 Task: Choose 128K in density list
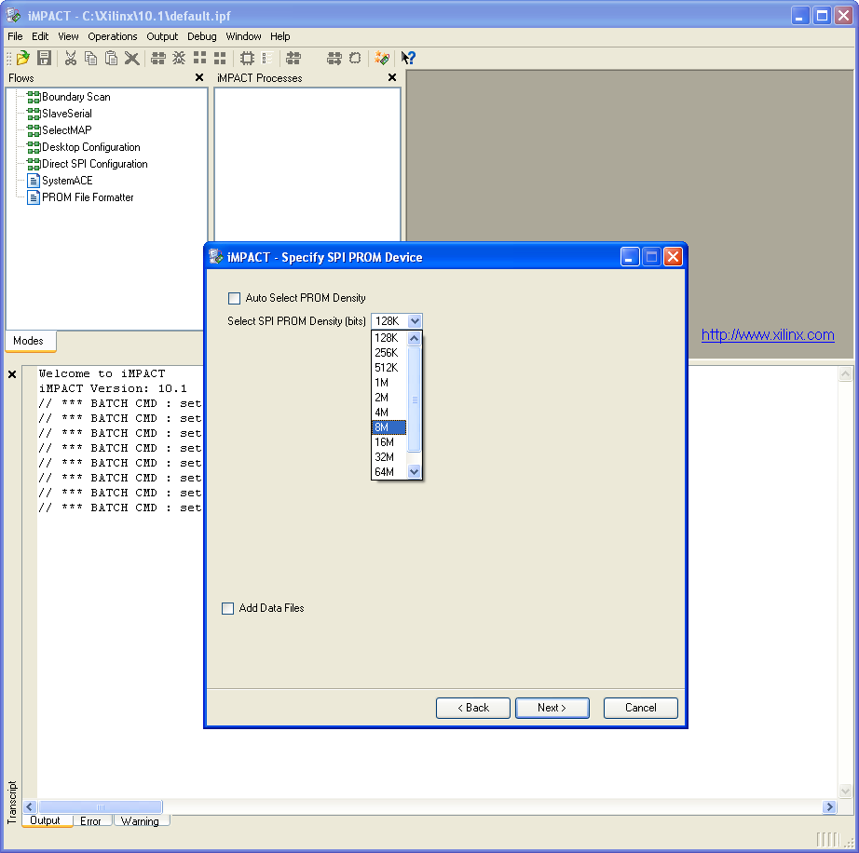point(389,338)
